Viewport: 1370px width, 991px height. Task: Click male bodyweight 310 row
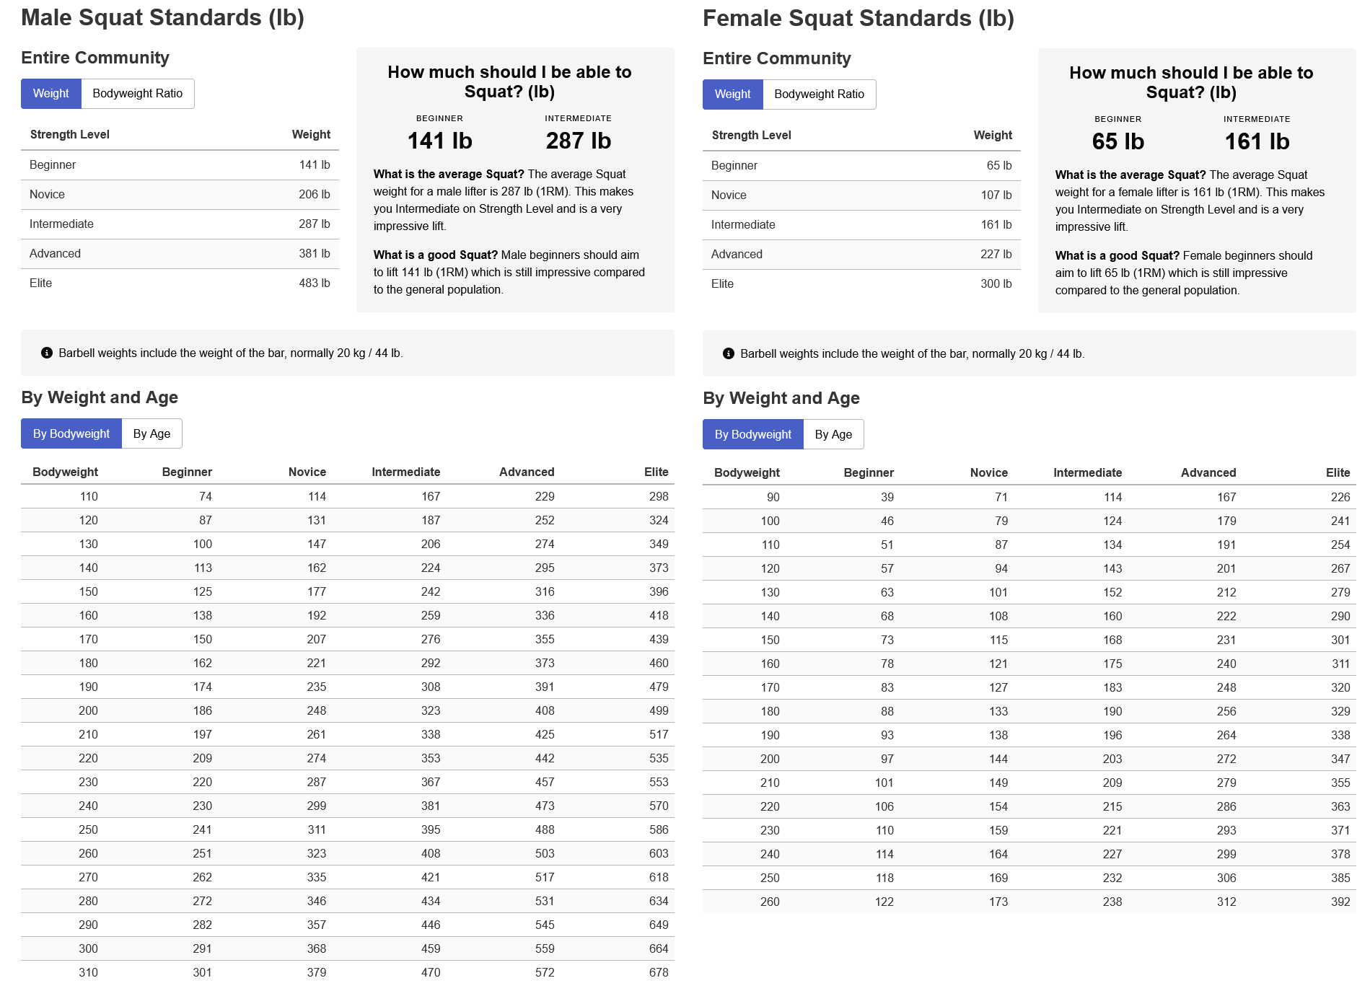click(x=348, y=972)
